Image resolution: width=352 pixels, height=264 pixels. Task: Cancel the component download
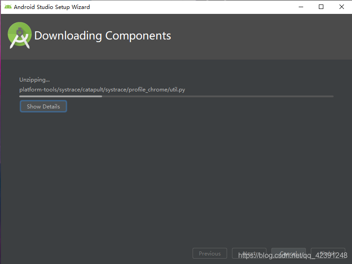click(288, 253)
